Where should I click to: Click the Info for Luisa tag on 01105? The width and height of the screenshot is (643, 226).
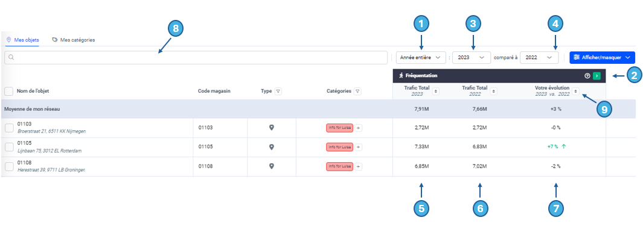pyautogui.click(x=339, y=147)
